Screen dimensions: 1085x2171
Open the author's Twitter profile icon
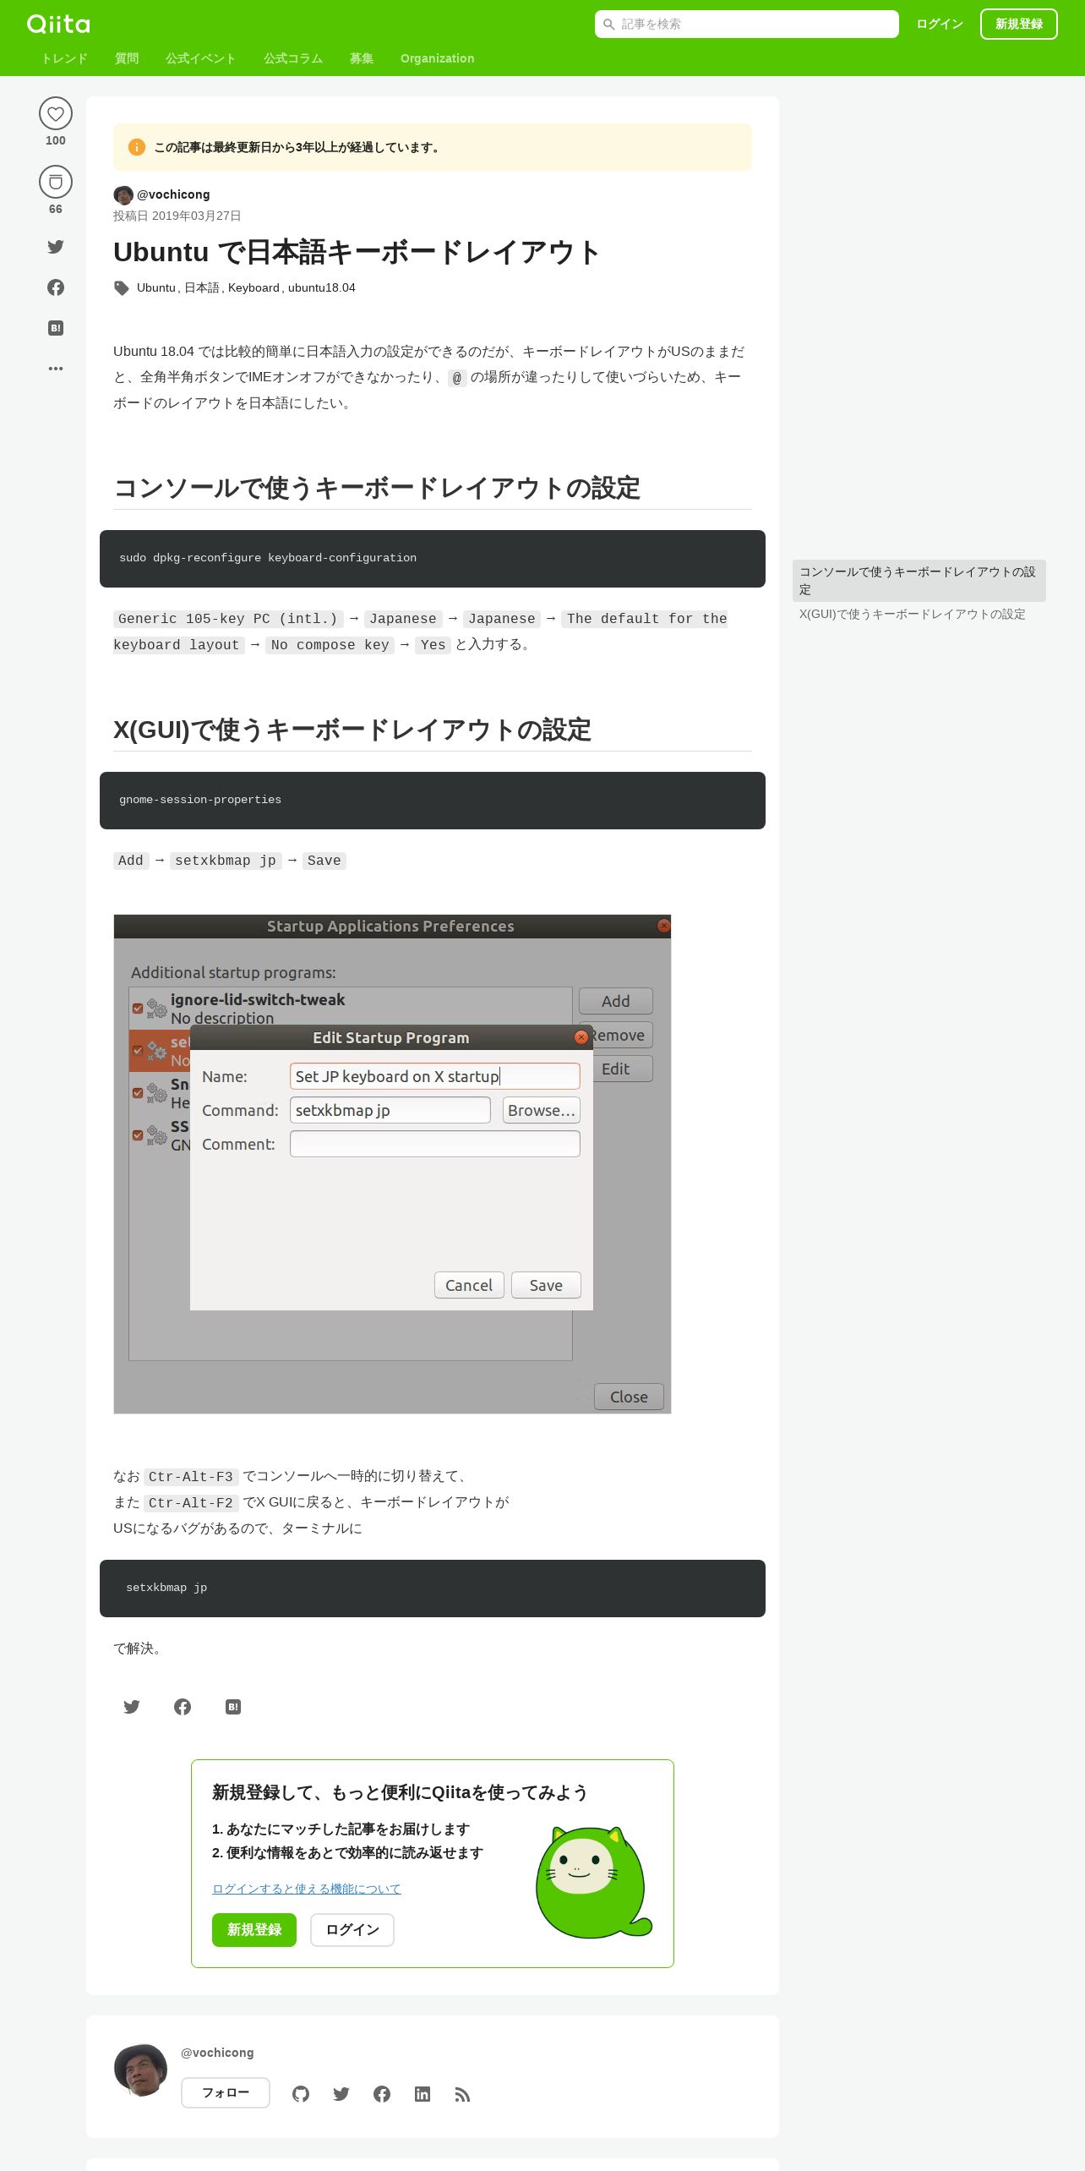[x=341, y=2094]
